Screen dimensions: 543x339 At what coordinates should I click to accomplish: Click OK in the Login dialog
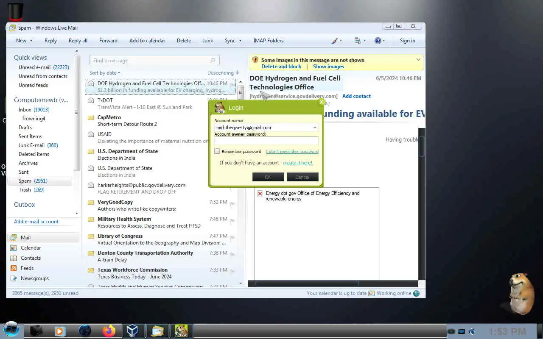268,177
